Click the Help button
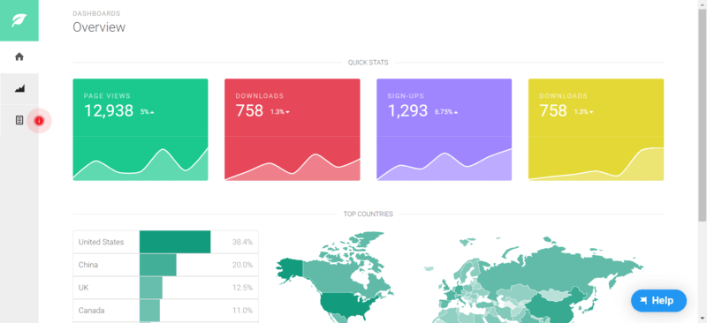 tap(658, 300)
